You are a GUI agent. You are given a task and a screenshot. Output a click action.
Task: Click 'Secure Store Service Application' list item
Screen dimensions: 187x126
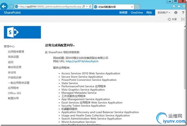(82, 77)
